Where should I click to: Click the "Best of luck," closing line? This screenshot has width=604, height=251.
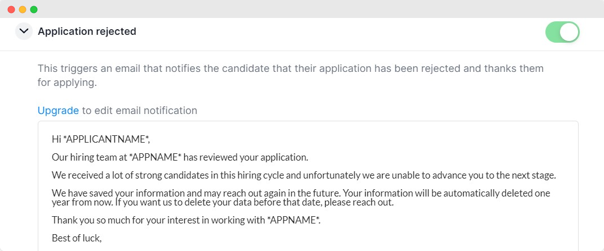[76, 238]
